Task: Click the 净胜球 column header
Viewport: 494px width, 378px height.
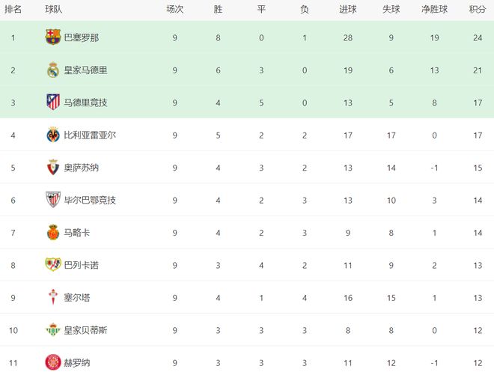Action: click(434, 10)
